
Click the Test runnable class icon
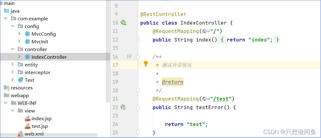[21, 80]
